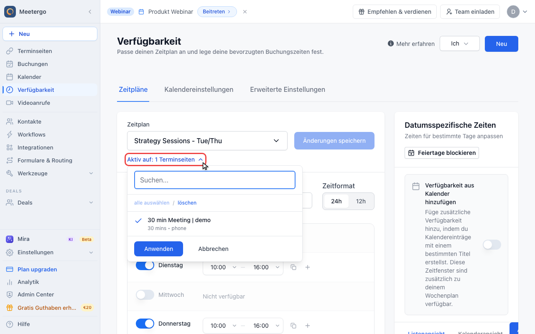Select the 12h time format
Viewport: 535px width, 334px height.
[361, 201]
